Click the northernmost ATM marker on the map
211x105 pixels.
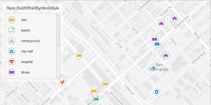(x=79, y=55)
